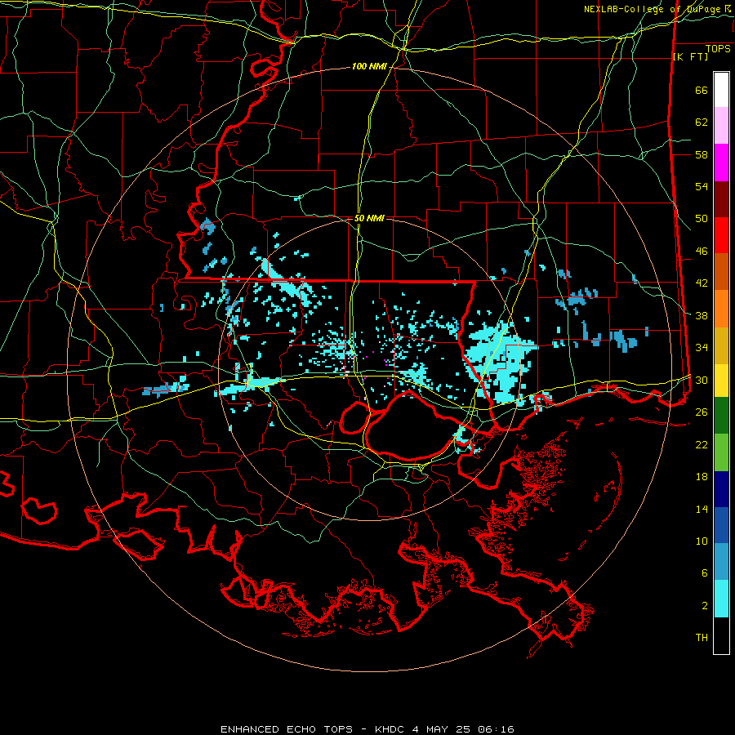Viewport: 735px width, 735px height.
Task: Click the magenta 58 kft legend swatch
Action: click(721, 163)
